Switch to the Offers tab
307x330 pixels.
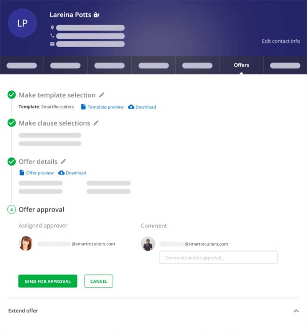pos(241,65)
